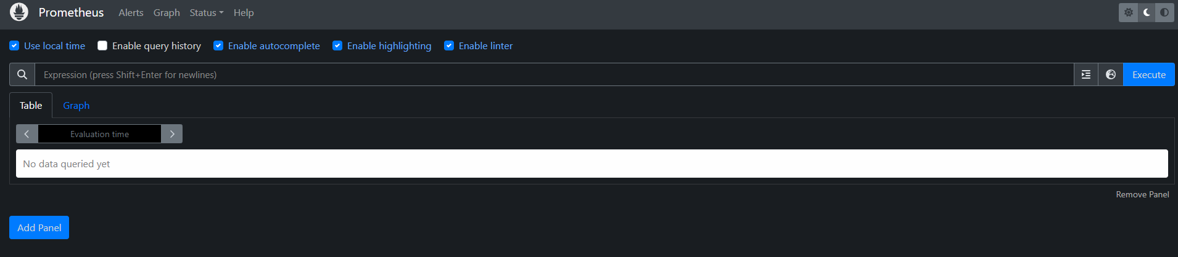Switch to the Graph panel tab
Screen dimensions: 1178x257
[x=76, y=105]
